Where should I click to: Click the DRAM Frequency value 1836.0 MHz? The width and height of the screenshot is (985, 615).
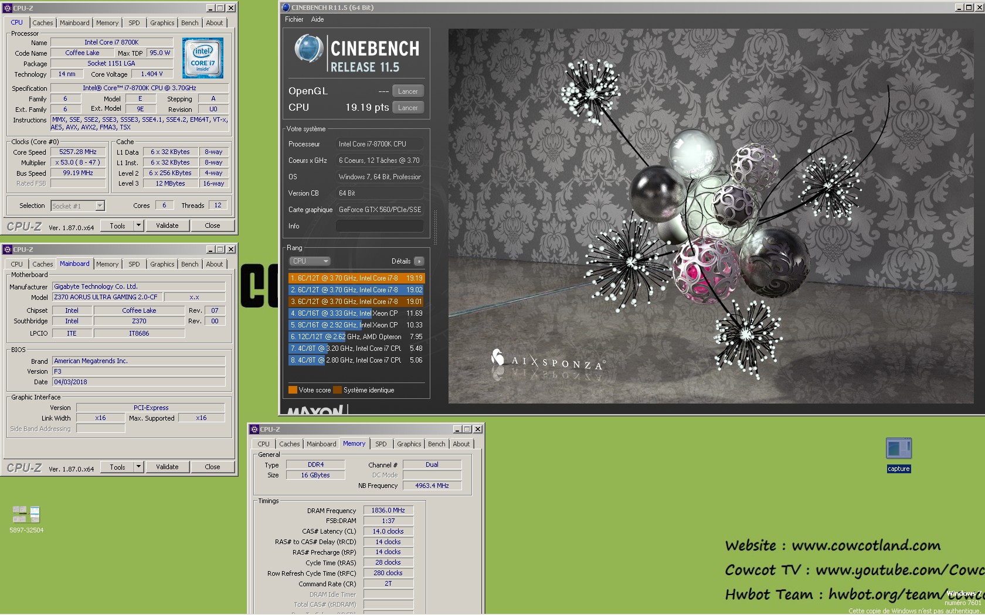coord(388,510)
